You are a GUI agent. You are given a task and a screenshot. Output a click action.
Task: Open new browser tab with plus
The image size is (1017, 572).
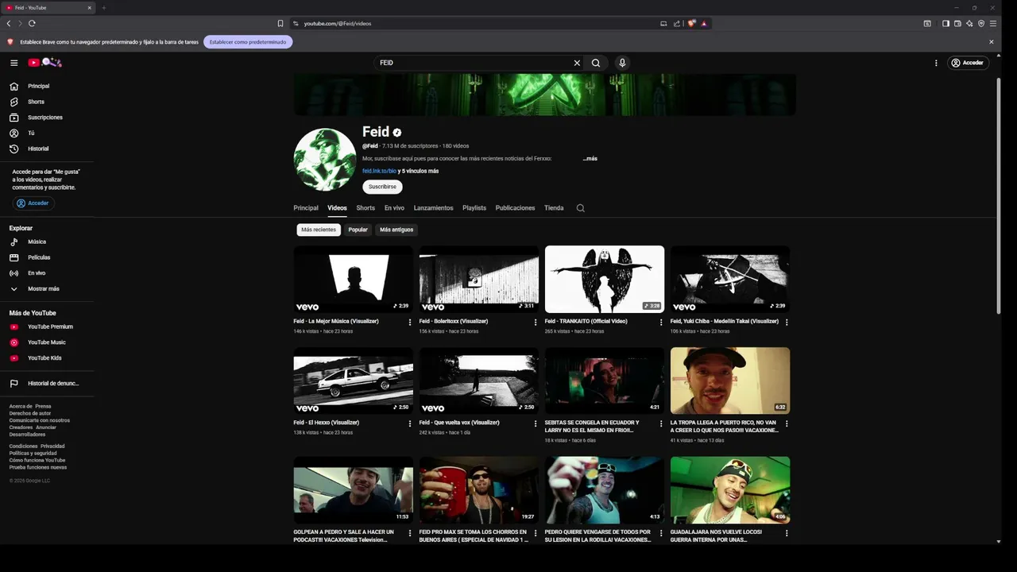pos(103,8)
